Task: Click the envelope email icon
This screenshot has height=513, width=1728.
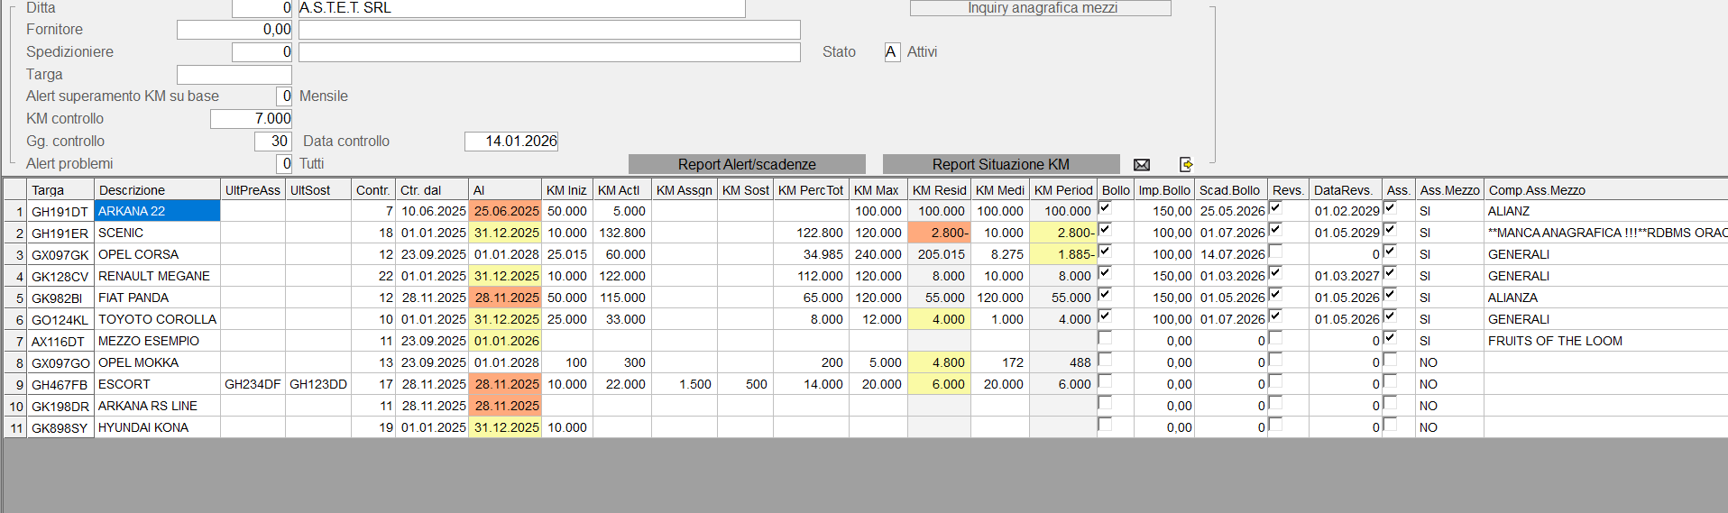Action: (1141, 164)
